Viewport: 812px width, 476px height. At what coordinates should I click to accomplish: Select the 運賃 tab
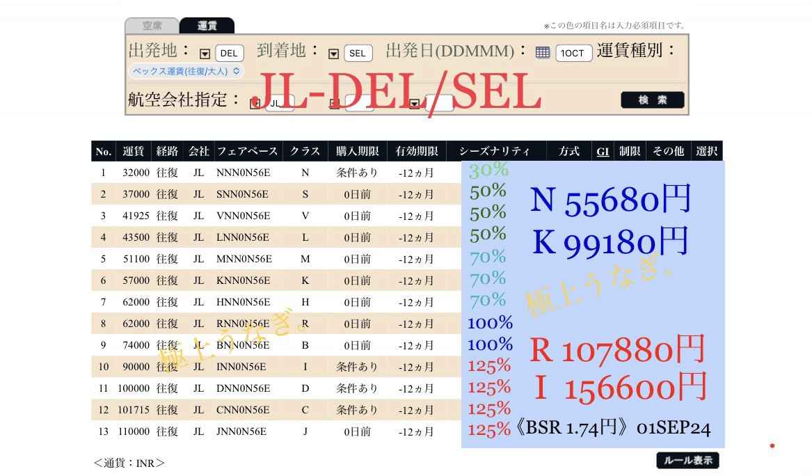pyautogui.click(x=207, y=25)
